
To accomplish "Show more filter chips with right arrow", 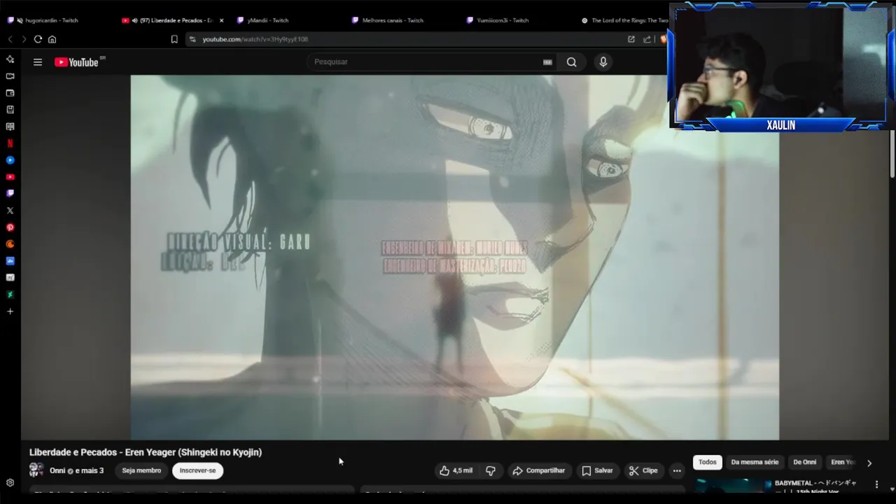I will tap(869, 463).
